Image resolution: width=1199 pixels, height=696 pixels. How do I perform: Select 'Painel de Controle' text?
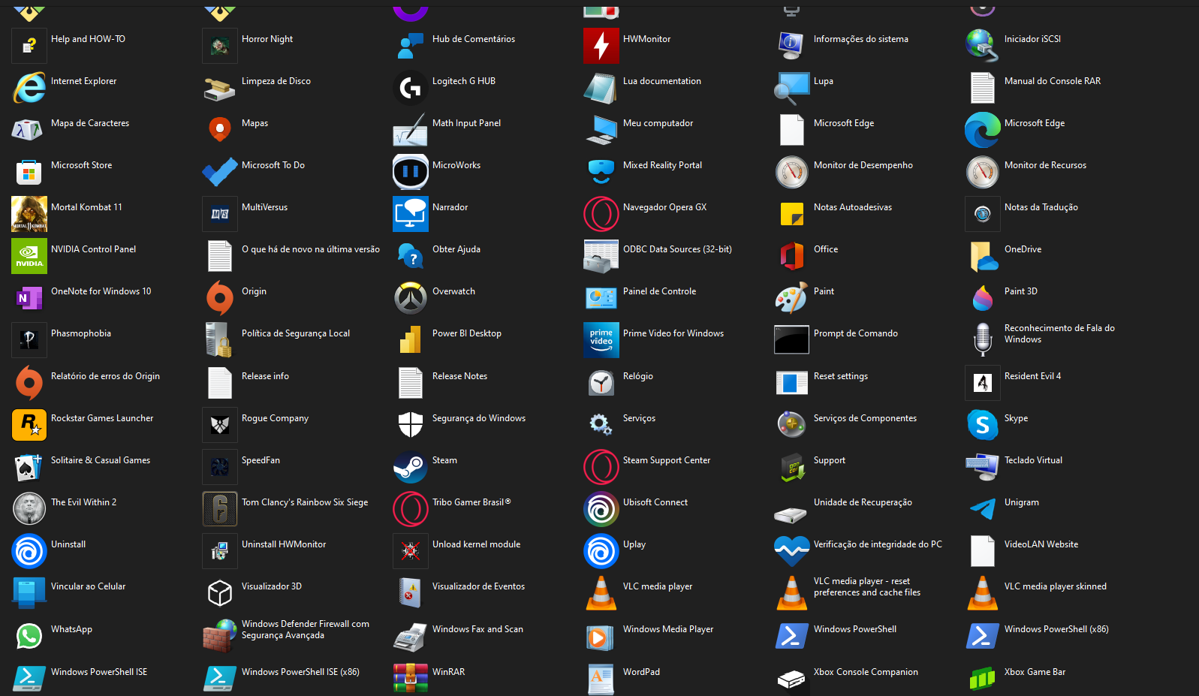pyautogui.click(x=659, y=291)
